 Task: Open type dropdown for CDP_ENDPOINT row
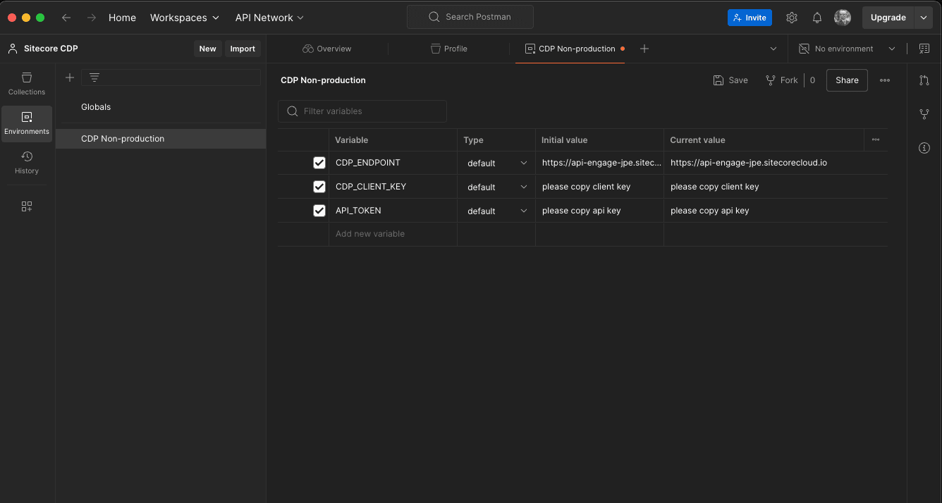coord(496,163)
